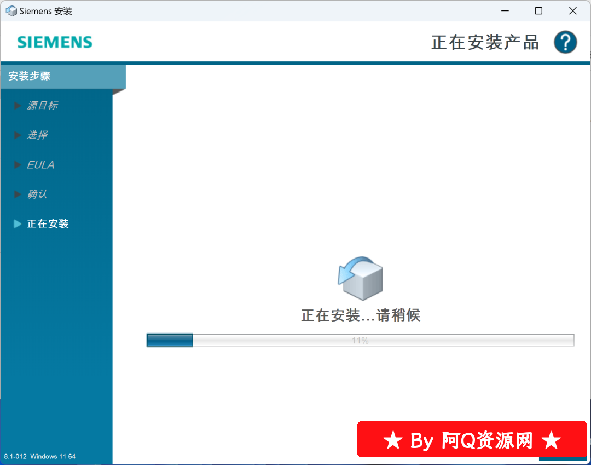Open help with the question mark icon

(x=565, y=42)
